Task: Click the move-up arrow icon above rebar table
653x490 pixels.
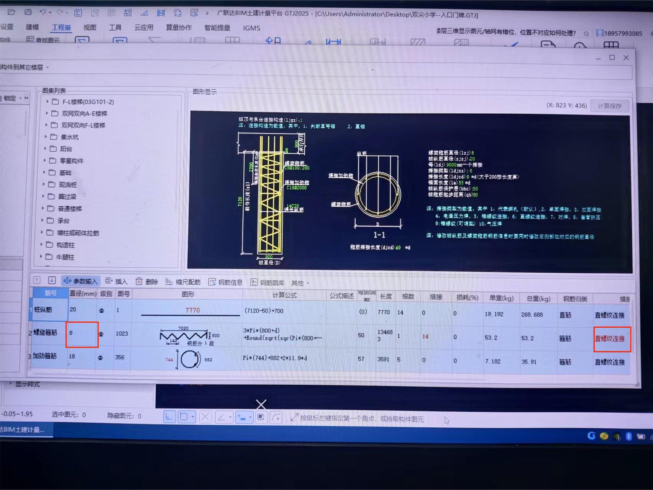Action: point(36,280)
